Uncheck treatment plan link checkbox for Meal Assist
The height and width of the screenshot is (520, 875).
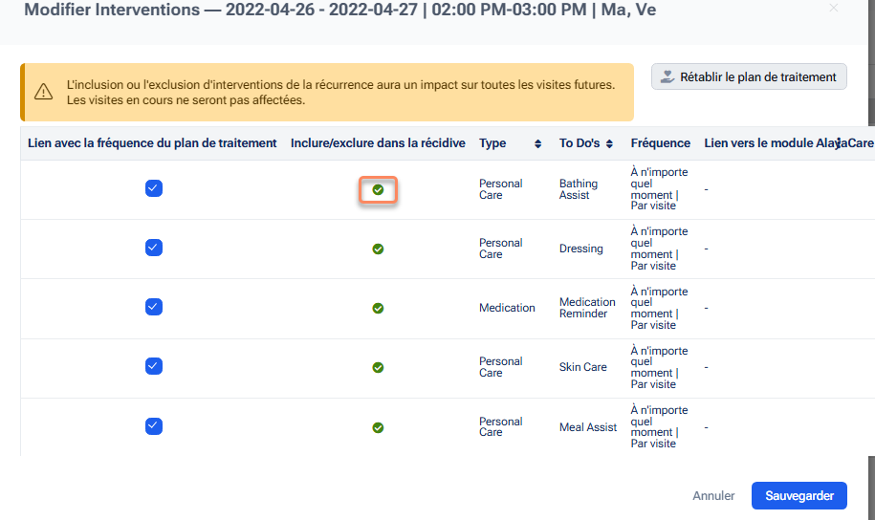[153, 426]
